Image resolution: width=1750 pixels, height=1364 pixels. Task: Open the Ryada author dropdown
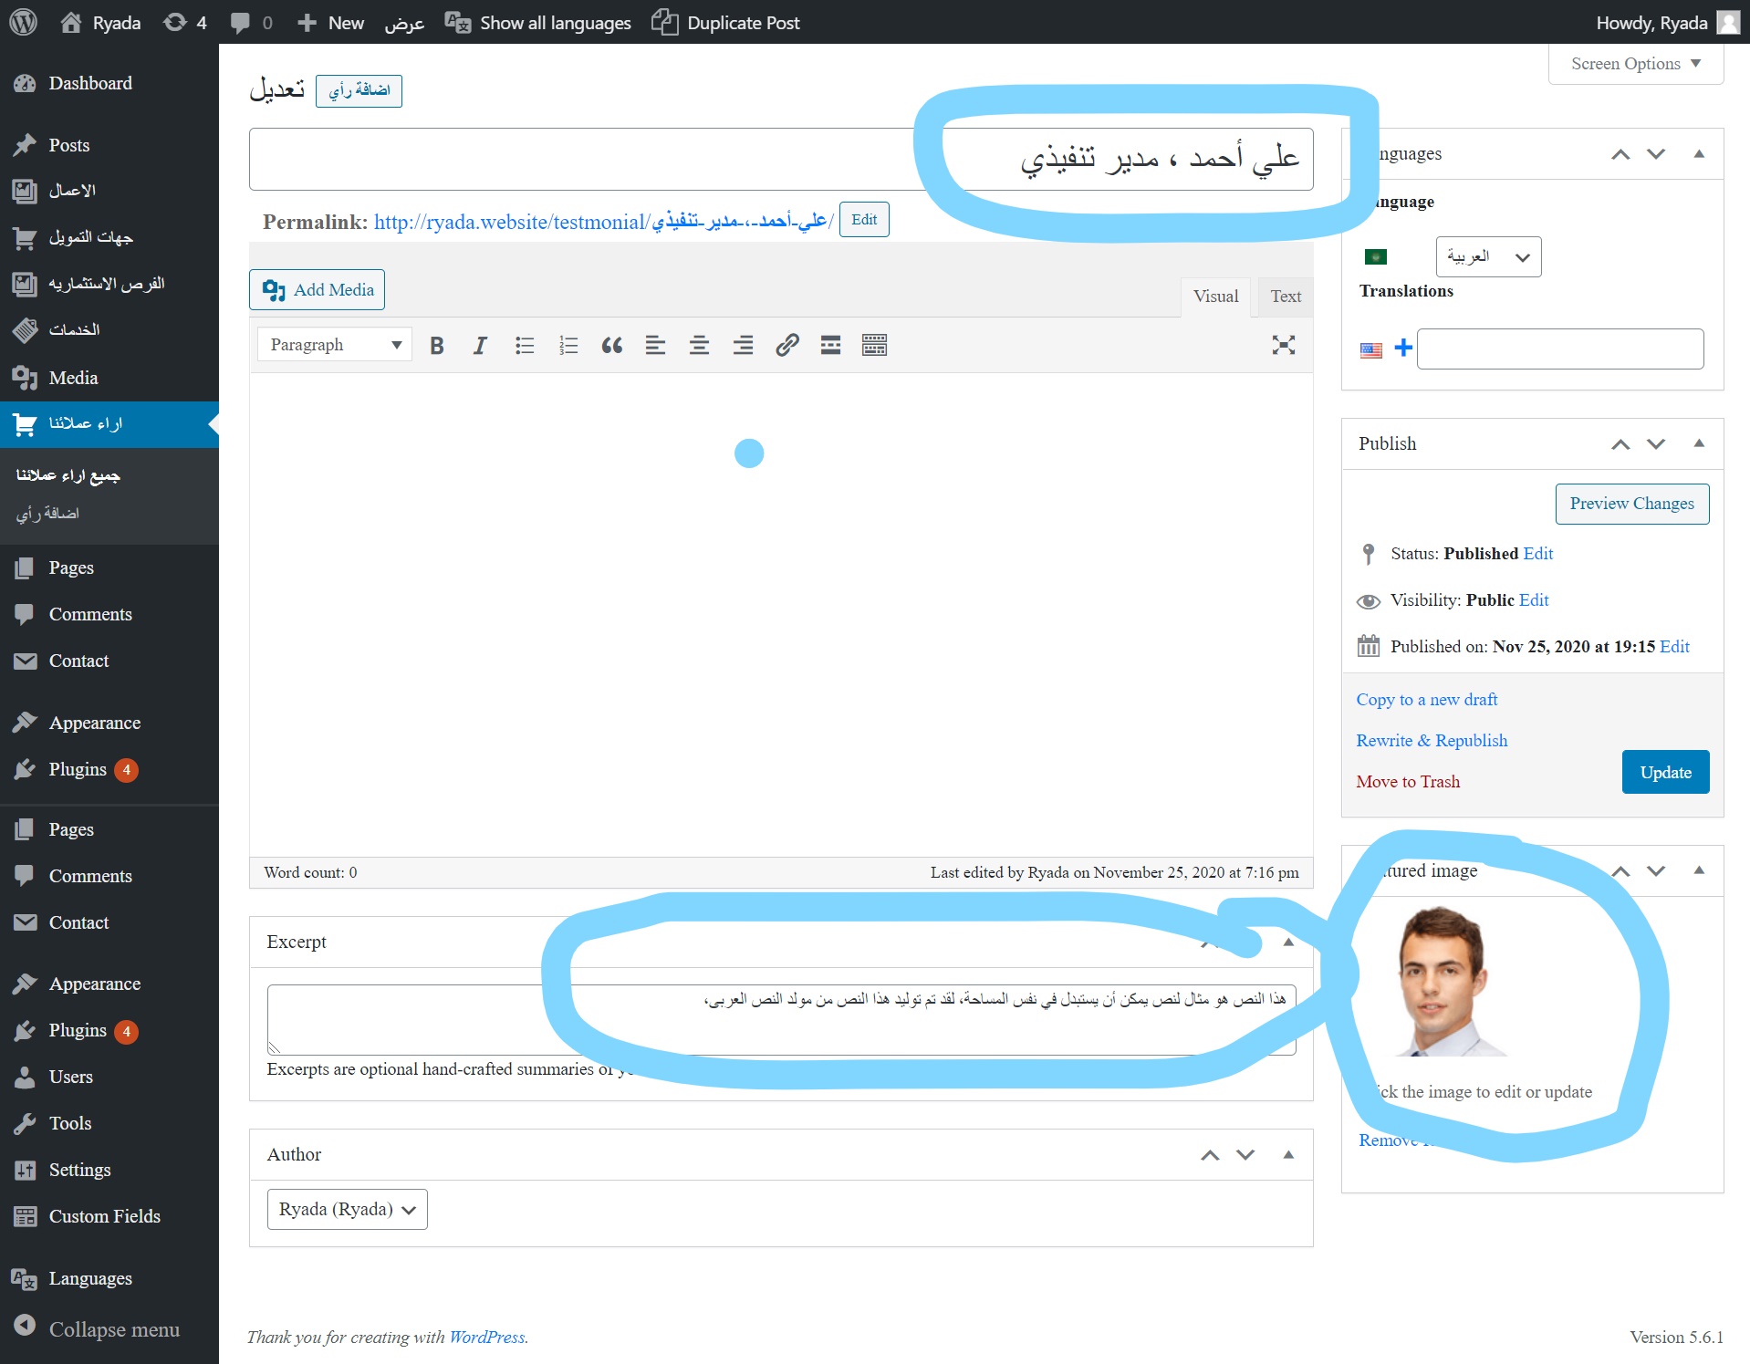coord(347,1209)
